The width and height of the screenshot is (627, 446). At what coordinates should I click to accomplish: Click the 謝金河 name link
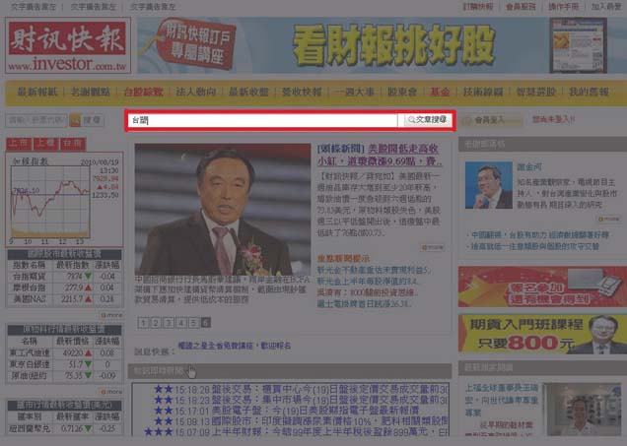529,167
